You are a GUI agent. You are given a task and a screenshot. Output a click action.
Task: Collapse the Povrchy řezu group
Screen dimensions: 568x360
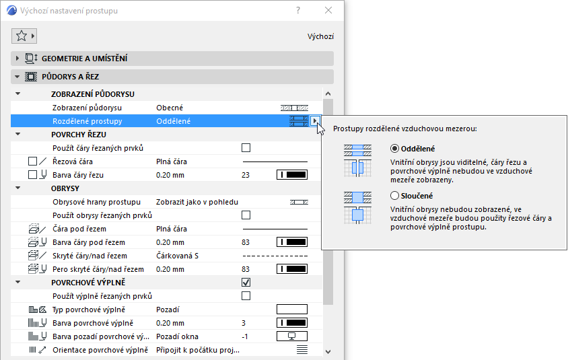[17, 135]
